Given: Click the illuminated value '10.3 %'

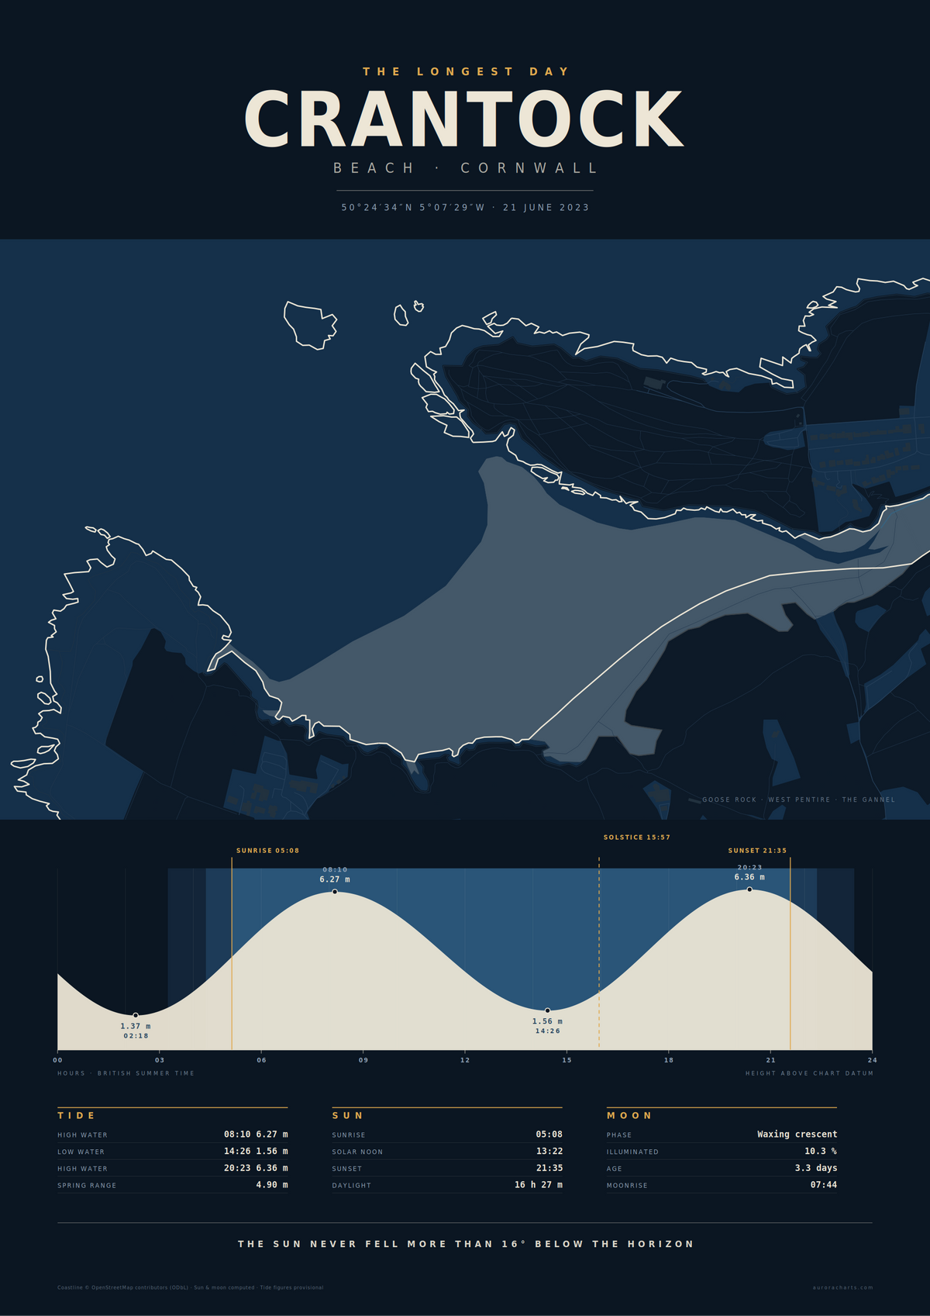Looking at the screenshot, I should pyautogui.click(x=821, y=1152).
